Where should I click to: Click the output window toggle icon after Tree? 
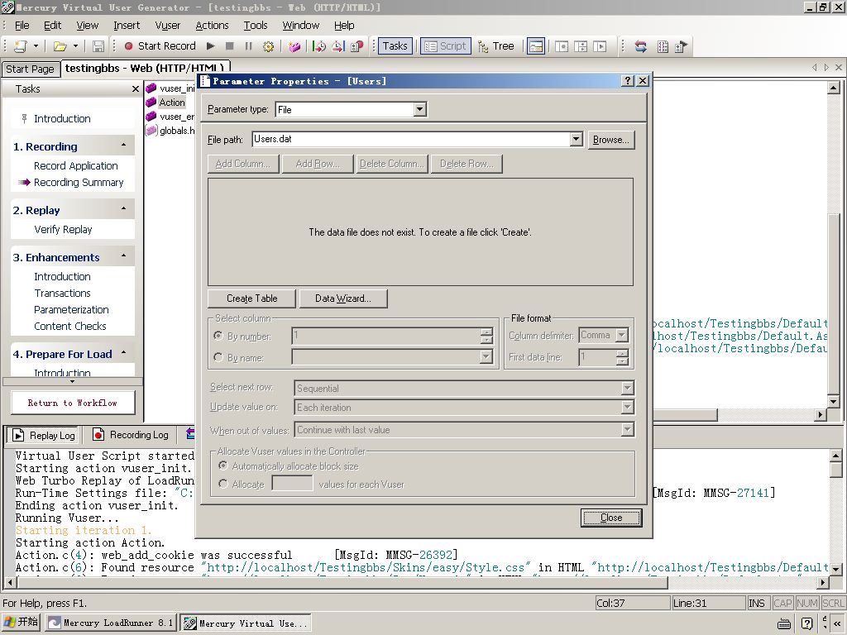pos(536,46)
